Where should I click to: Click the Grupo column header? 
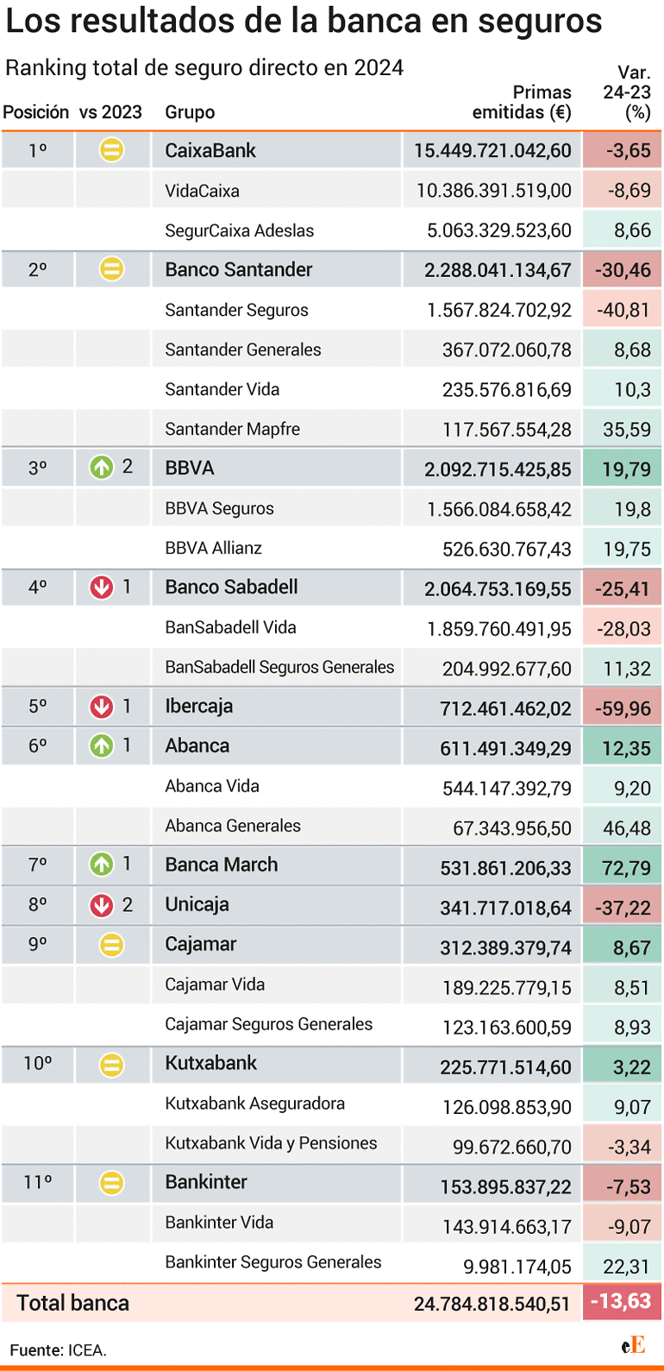pos(190,112)
